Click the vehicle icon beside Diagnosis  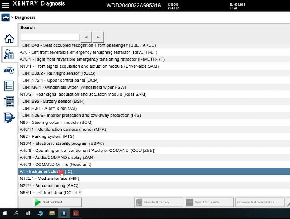pyautogui.click(x=6, y=18)
